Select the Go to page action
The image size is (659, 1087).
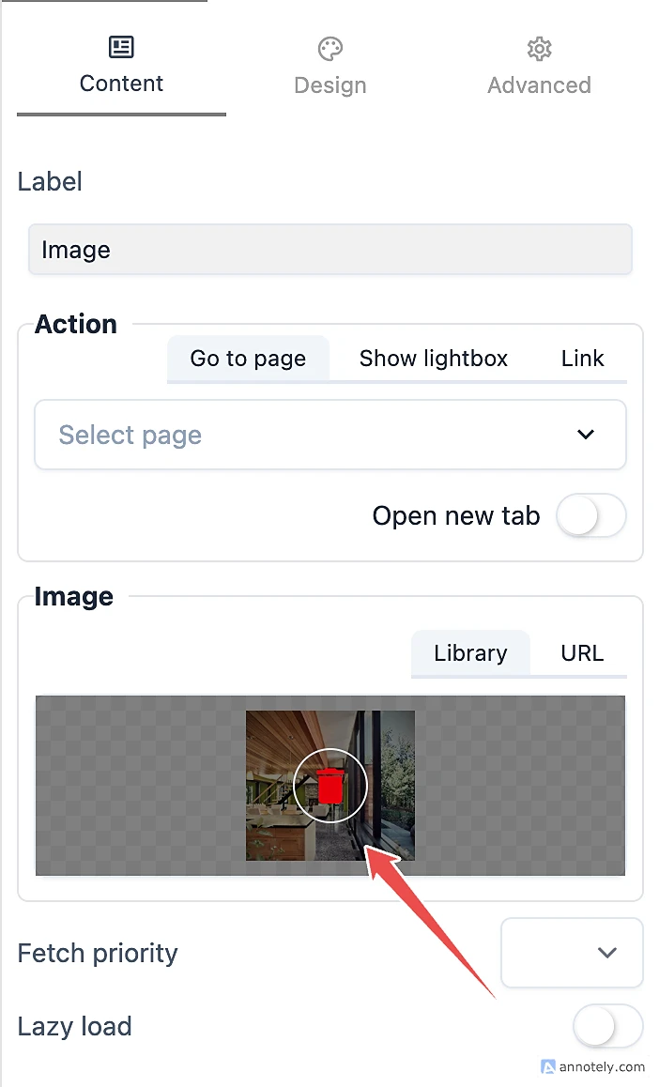[248, 359]
